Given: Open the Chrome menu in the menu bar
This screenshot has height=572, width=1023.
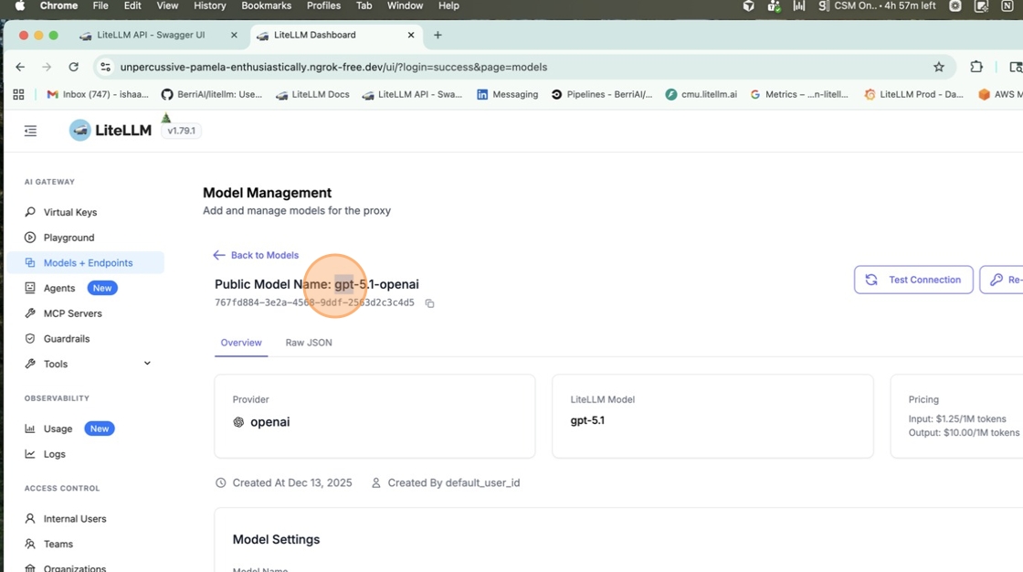Looking at the screenshot, I should pyautogui.click(x=58, y=5).
